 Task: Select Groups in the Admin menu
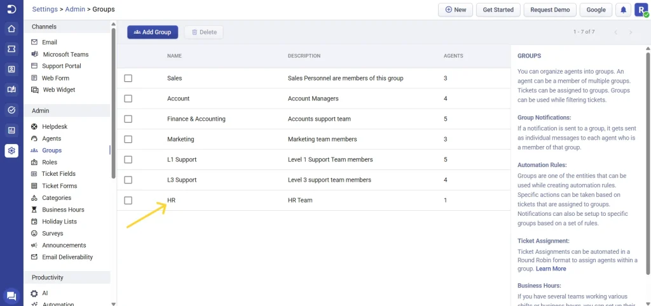click(x=52, y=150)
